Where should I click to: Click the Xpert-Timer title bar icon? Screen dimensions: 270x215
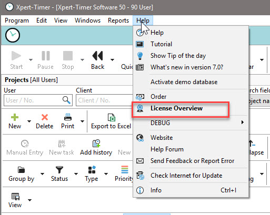(9, 7)
